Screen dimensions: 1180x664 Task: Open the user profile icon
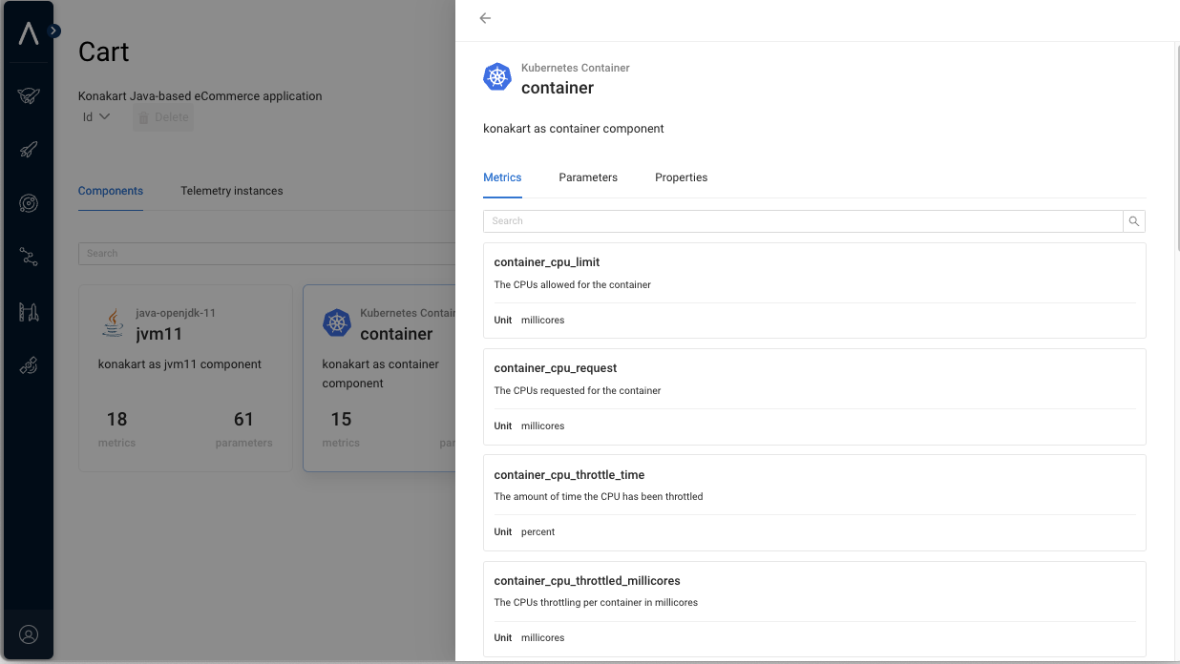pos(29,634)
